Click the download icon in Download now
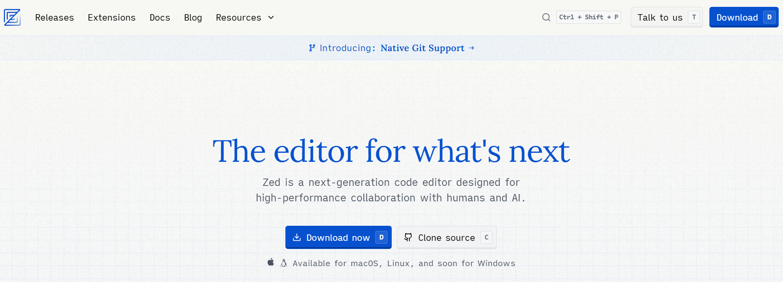The width and height of the screenshot is (783, 282). [x=297, y=237]
